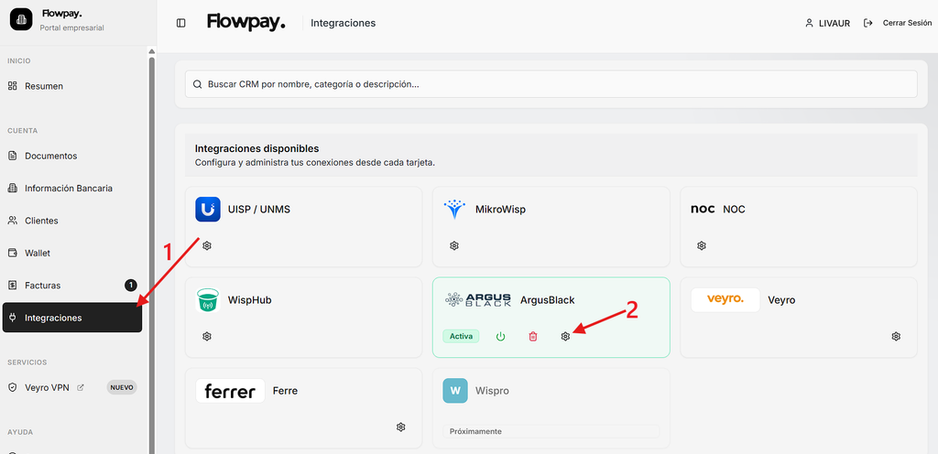Open the Ferre integration settings gear
Image resolution: width=938 pixels, height=454 pixels.
(x=401, y=427)
